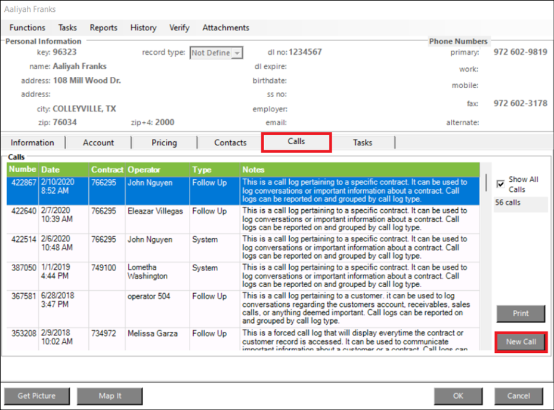Switch to the Information tab
This screenshot has height=410, width=554.
(32, 142)
